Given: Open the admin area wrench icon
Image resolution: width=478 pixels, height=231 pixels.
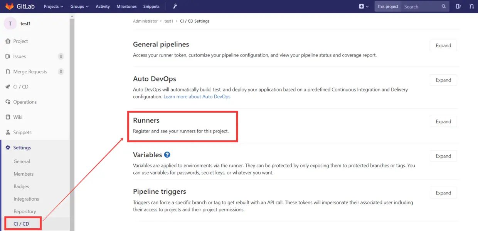Looking at the screenshot, I should click(175, 6).
